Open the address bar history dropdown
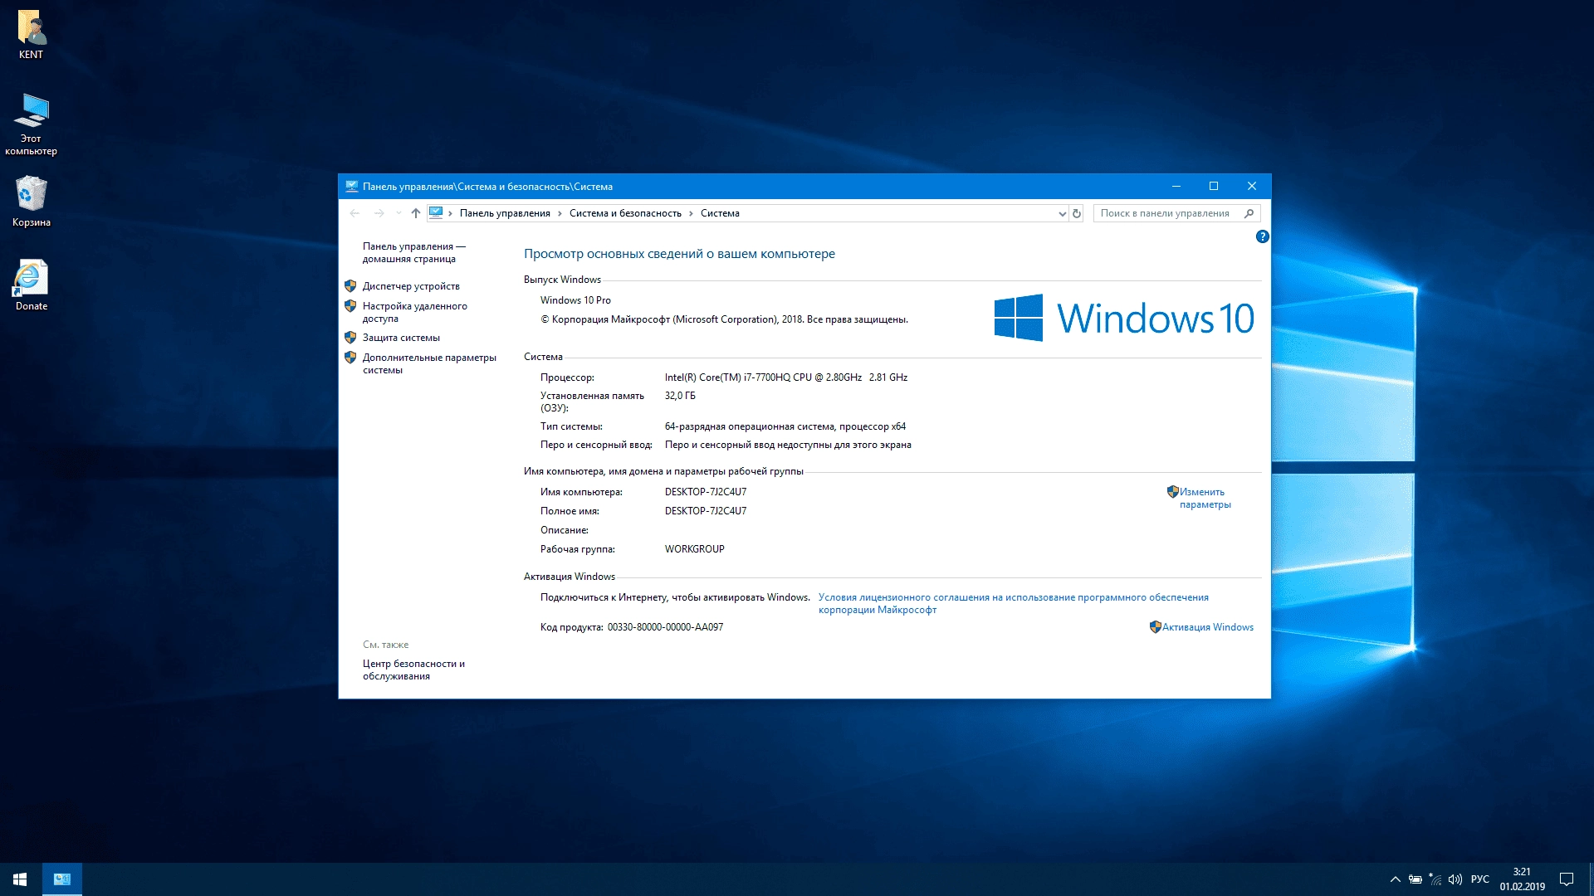This screenshot has height=896, width=1594. point(1062,213)
